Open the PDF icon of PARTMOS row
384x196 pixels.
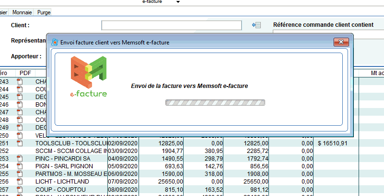(x=20, y=174)
